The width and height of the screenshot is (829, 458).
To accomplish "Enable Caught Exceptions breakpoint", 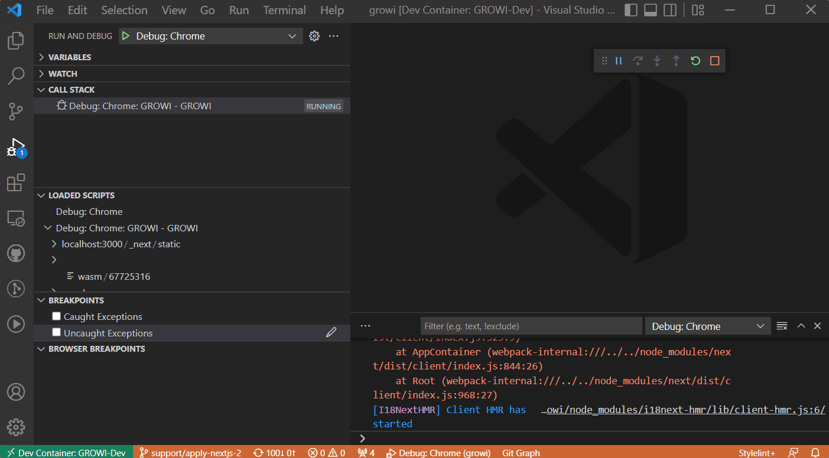I will pos(57,316).
